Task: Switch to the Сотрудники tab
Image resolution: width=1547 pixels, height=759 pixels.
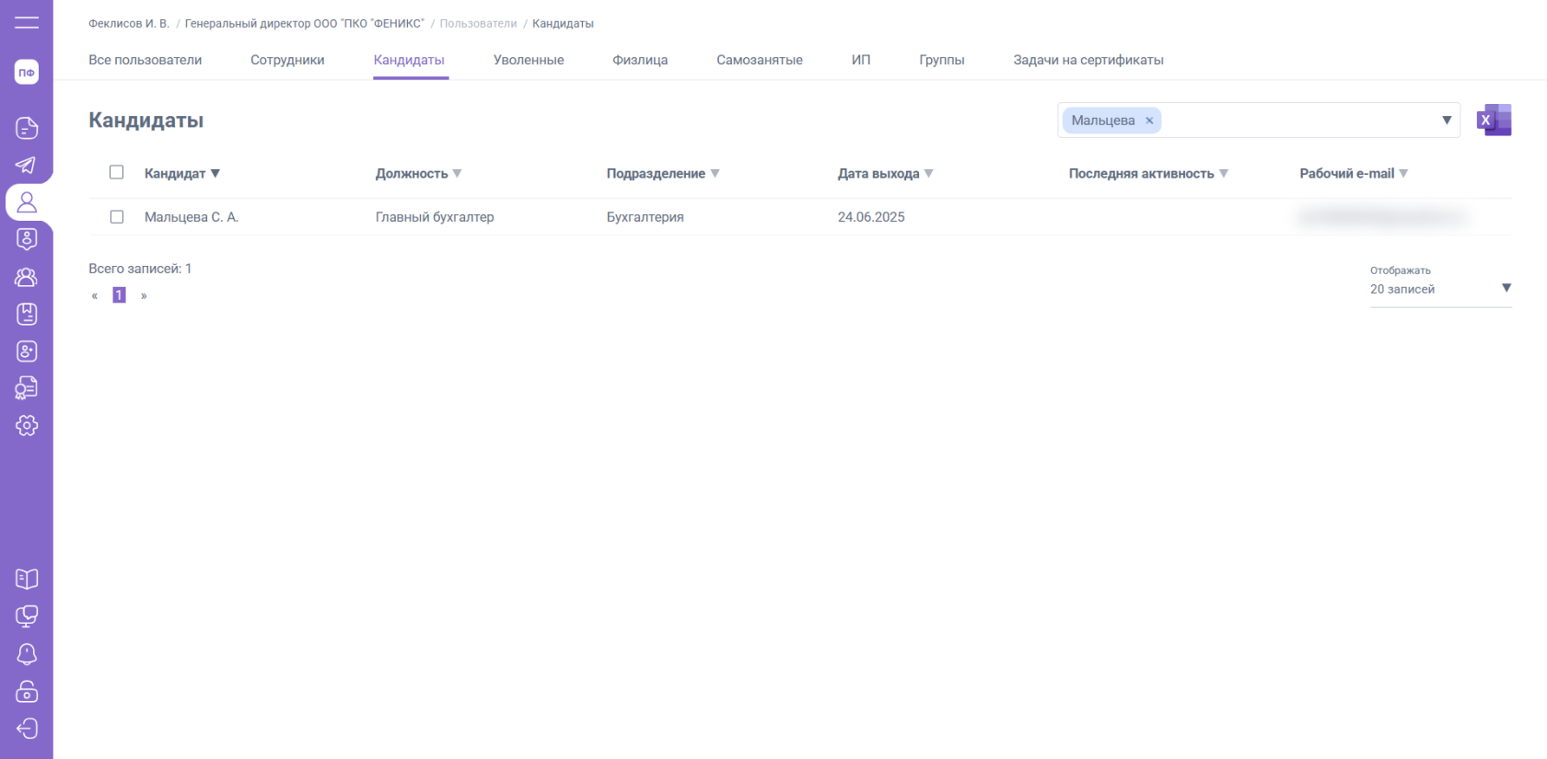Action: tap(287, 60)
